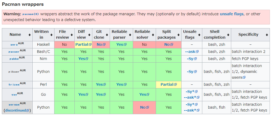This screenshot has width=272, height=116.
Task: Click the AUR superscript next to pakku
Action: 22,58
